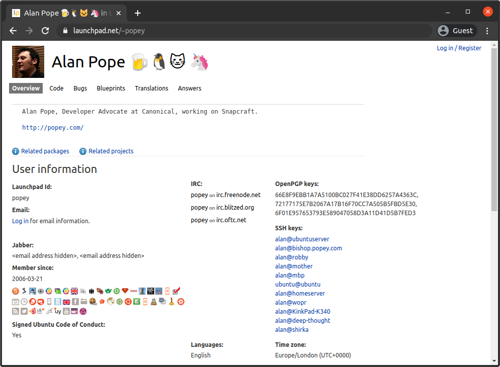500x367 pixels.
Task: Click the red checkmark box team badge
Action: click(x=176, y=291)
